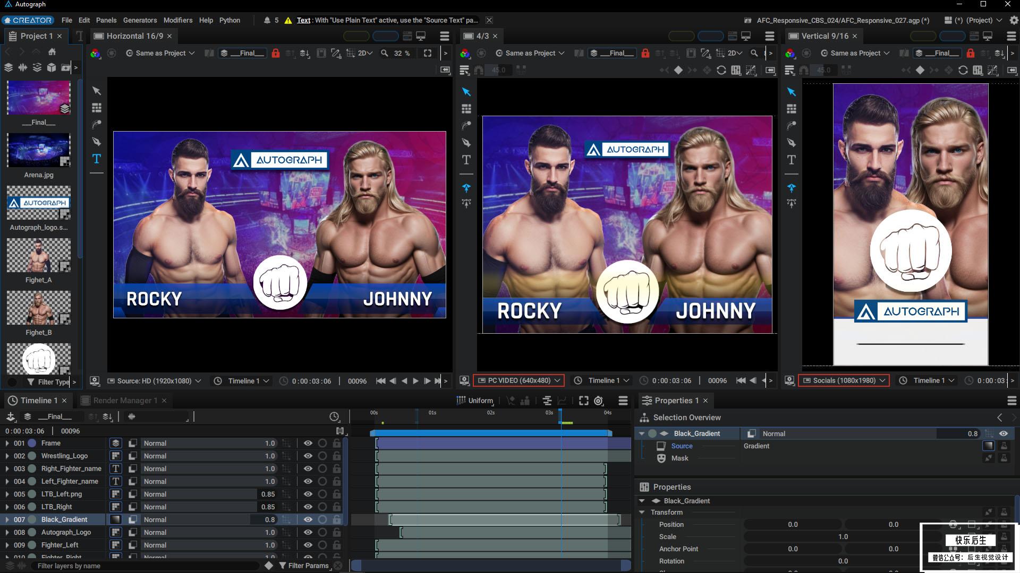
Task: Select the Vertical 9/16 tab
Action: (x=824, y=36)
